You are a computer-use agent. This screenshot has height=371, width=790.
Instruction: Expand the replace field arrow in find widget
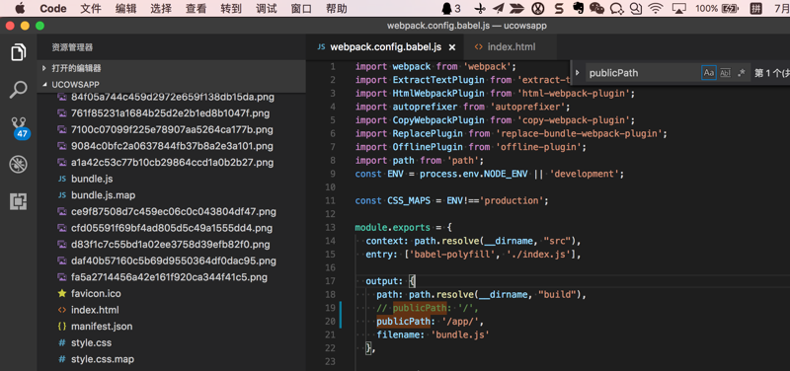point(578,72)
